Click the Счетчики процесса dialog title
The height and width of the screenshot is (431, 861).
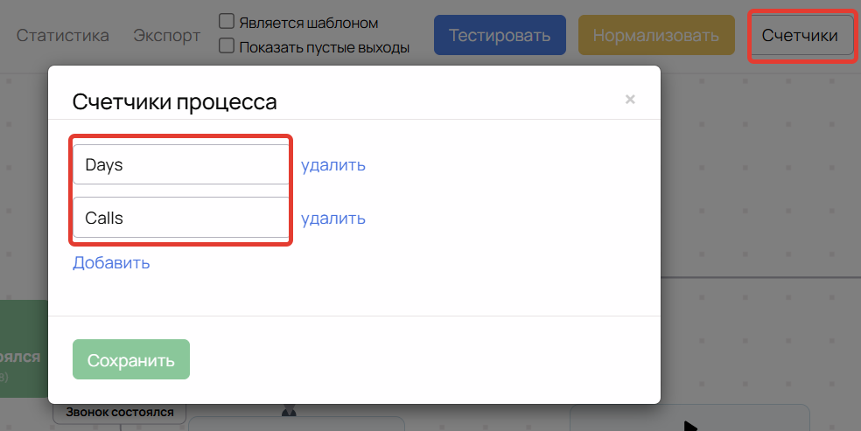[x=175, y=102]
